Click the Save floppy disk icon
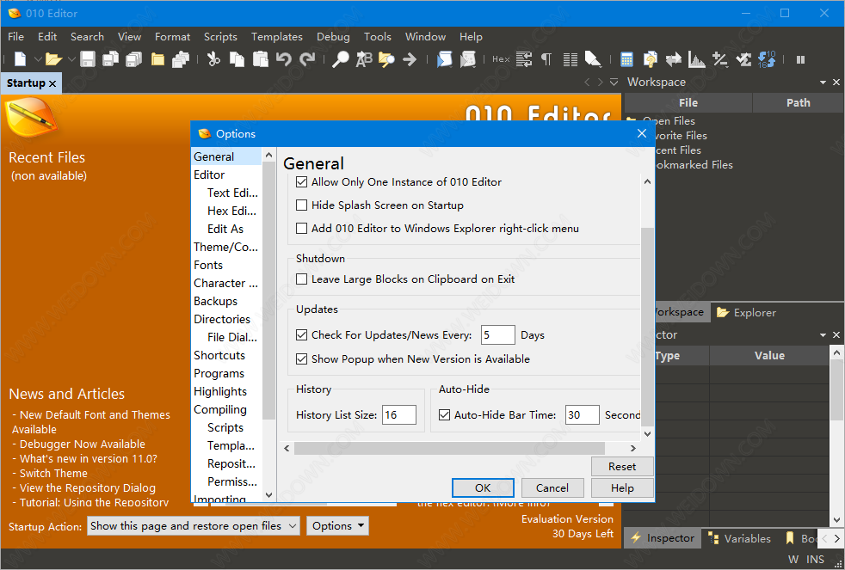The height and width of the screenshot is (570, 845). (x=87, y=59)
